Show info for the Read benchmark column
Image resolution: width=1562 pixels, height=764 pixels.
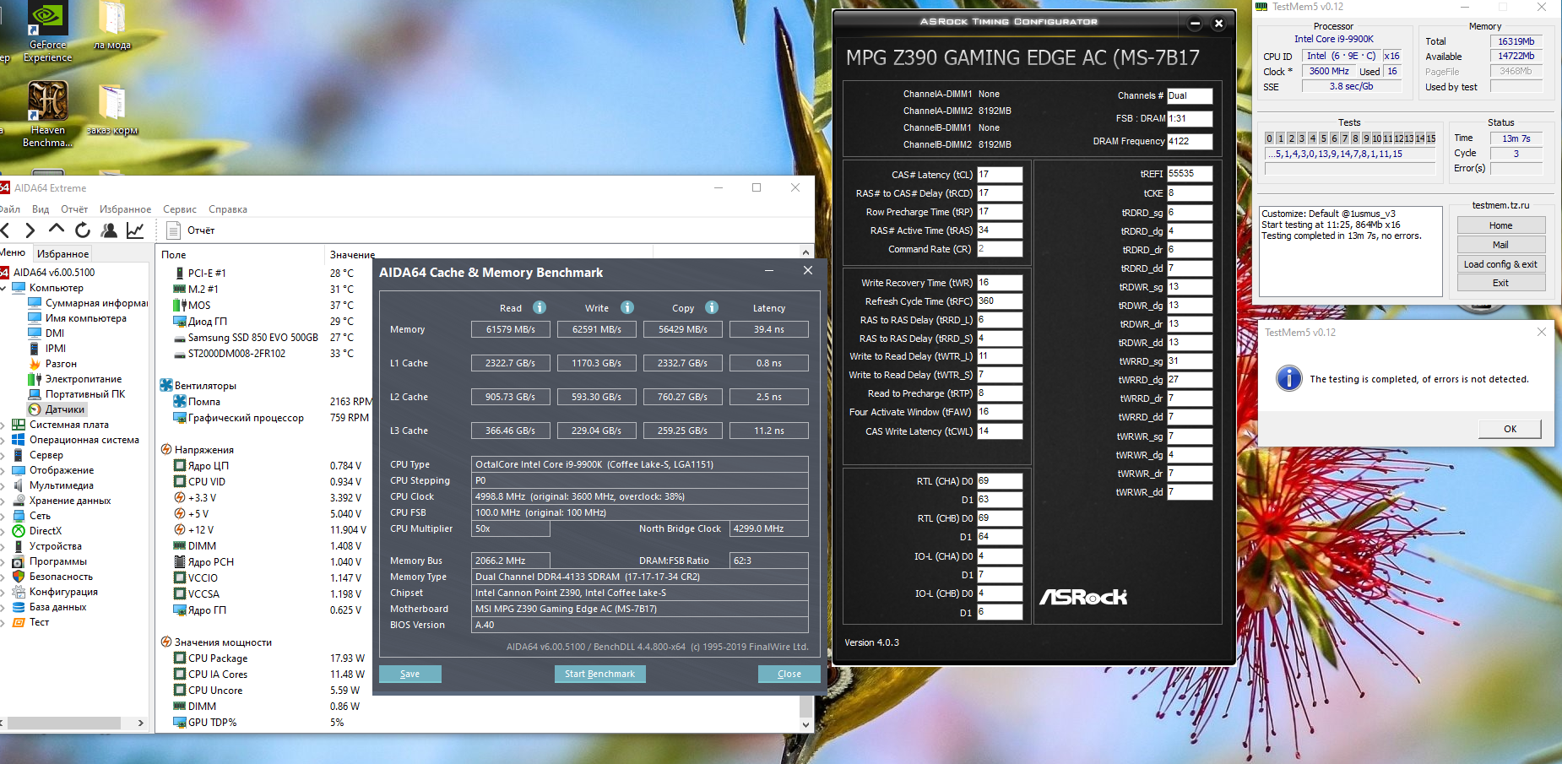[540, 307]
